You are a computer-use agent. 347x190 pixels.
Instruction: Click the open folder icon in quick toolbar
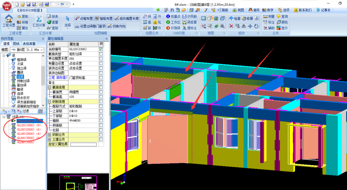tap(22, 5)
